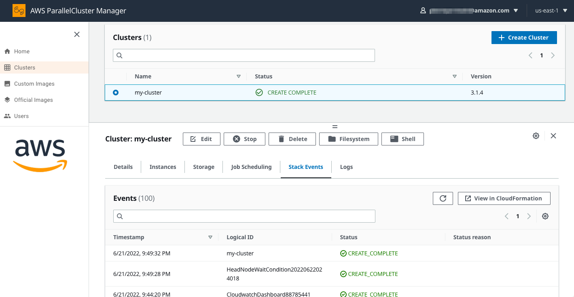This screenshot has width=574, height=297.
Task: Stop the my-cluster cluster
Action: [245, 139]
